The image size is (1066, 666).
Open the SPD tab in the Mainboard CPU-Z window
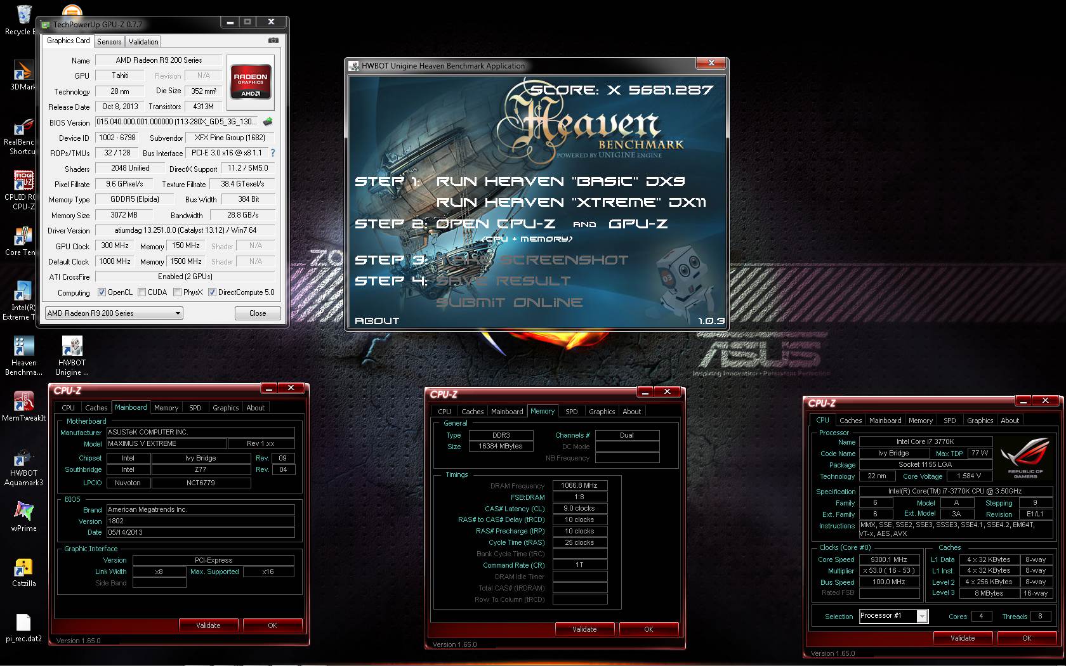pos(195,408)
